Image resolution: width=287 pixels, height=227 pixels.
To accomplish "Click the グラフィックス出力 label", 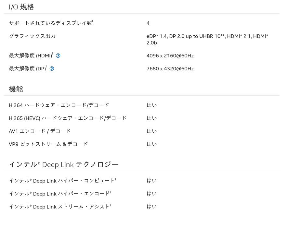I will (32, 36).
